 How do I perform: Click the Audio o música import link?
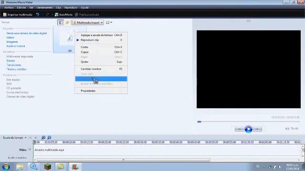pyautogui.click(x=16, y=46)
